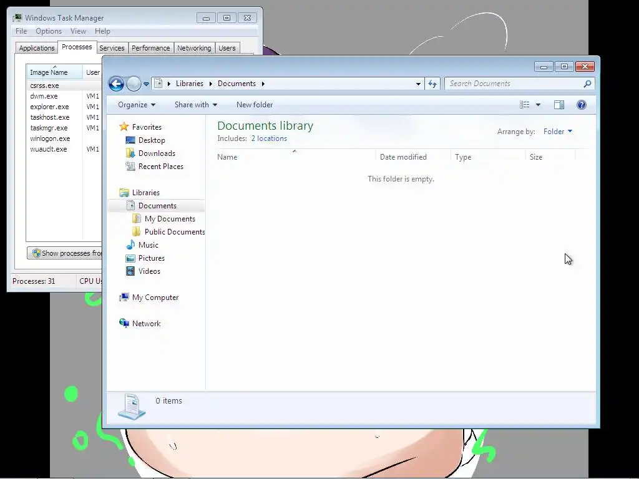
Task: Click the Downloads folder icon
Action: pyautogui.click(x=130, y=153)
